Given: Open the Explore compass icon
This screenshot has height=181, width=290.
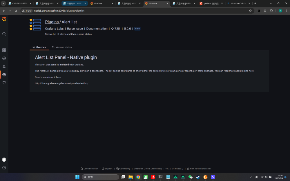Looking at the screenshot, I should click(x=4, y=58).
